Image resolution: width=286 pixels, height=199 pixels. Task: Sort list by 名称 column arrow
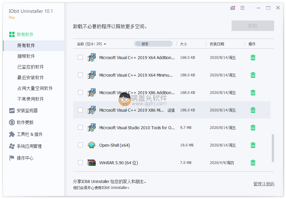pyautogui.click(x=105, y=44)
